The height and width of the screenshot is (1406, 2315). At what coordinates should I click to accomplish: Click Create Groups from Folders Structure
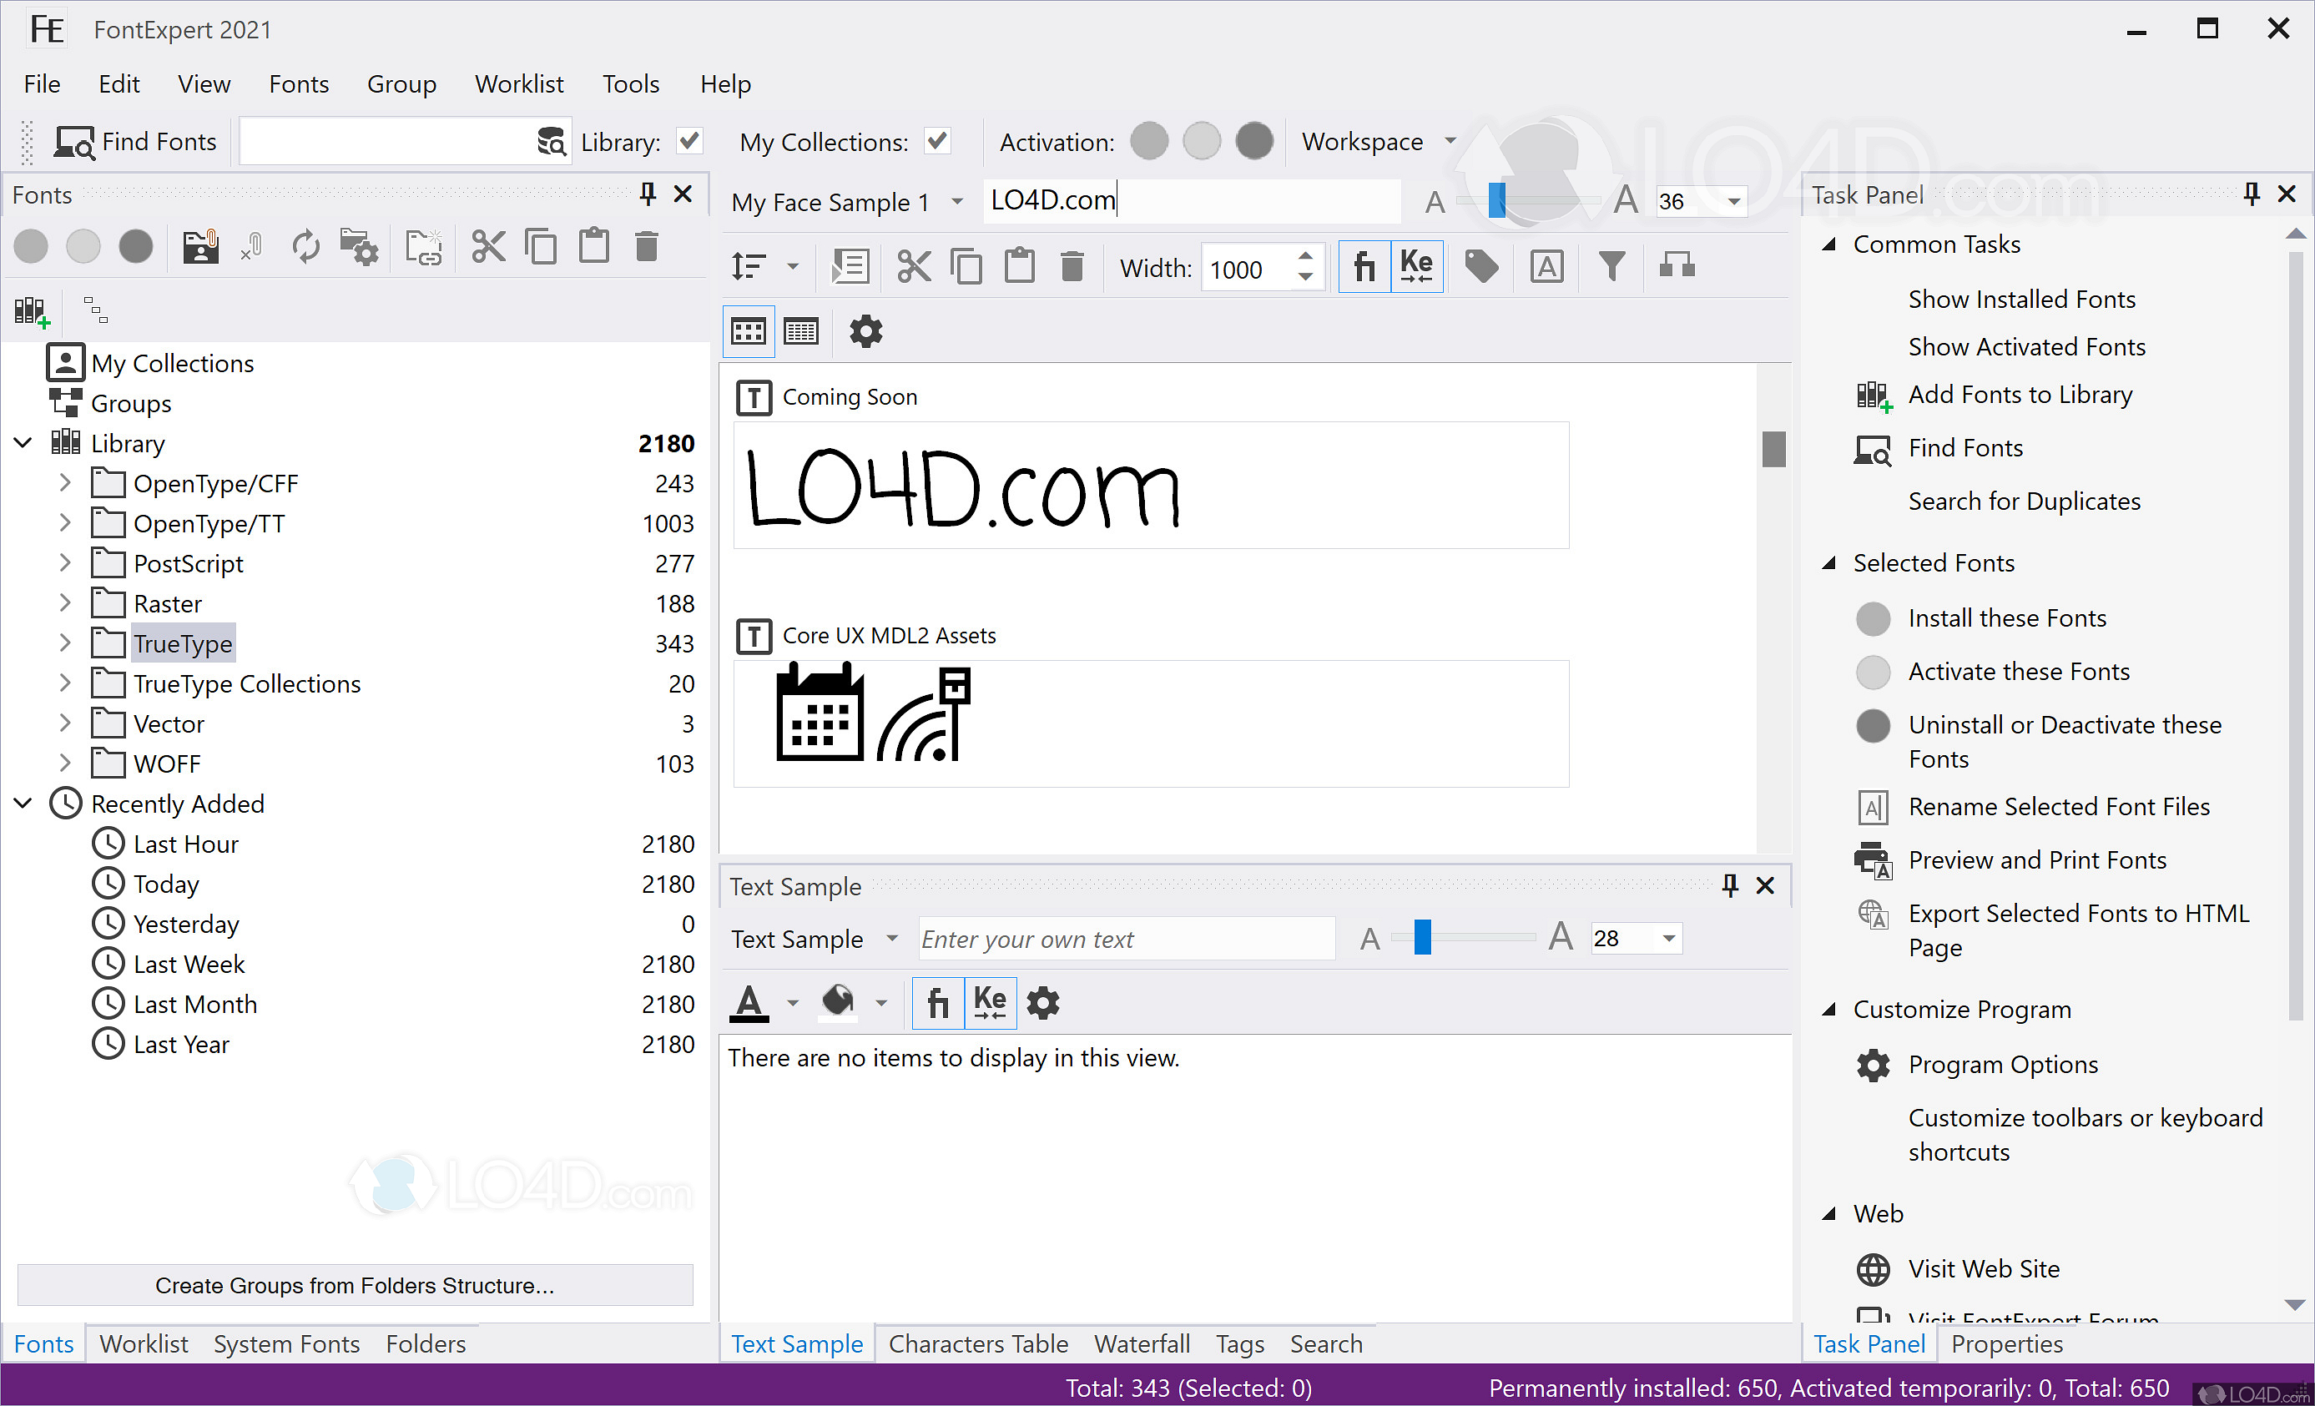(x=356, y=1285)
